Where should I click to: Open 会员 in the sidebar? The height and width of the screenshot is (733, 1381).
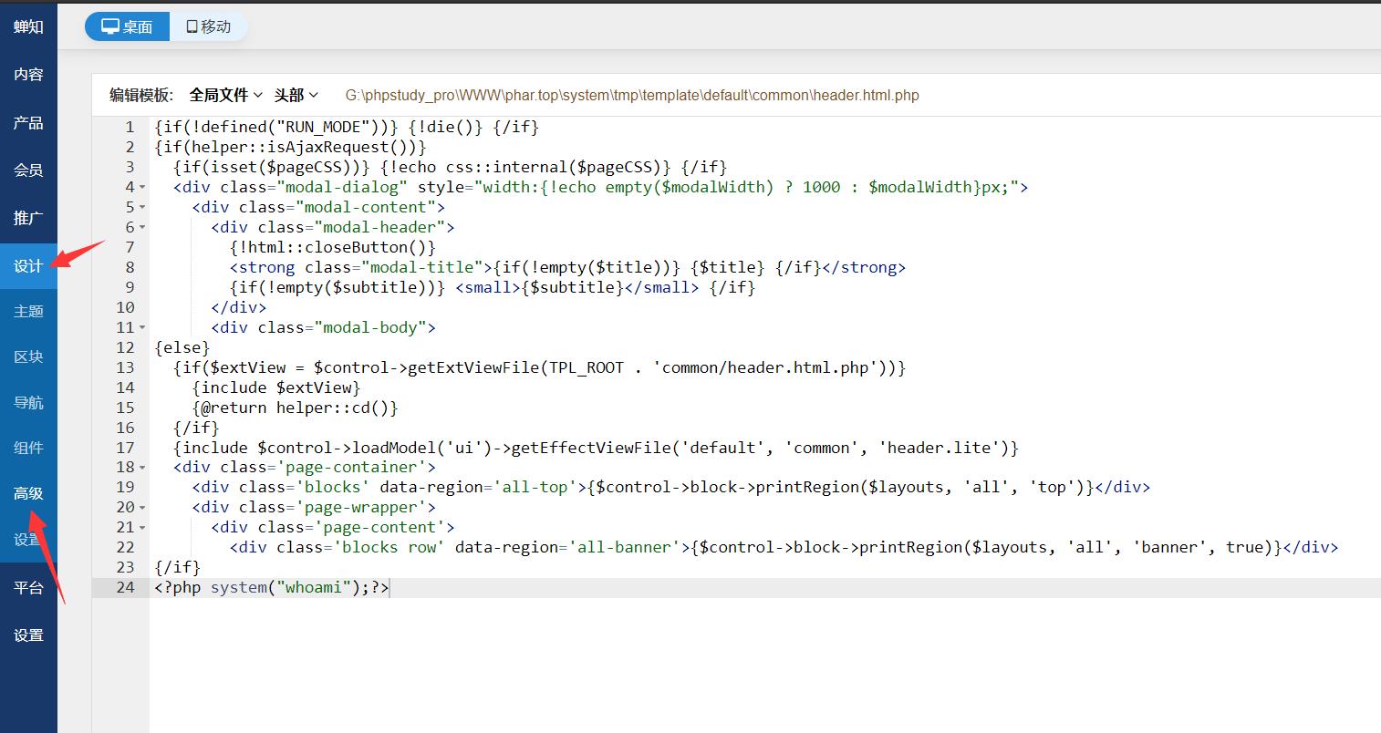tap(28, 170)
